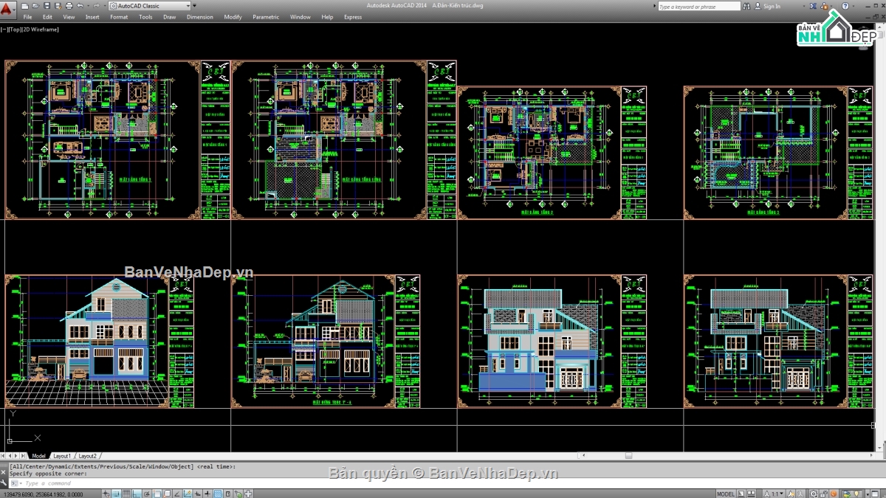
Task: Toggle Quick Properties in the status bar
Action: tap(227, 491)
